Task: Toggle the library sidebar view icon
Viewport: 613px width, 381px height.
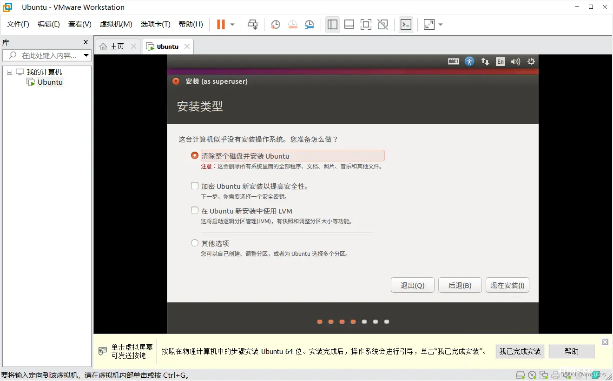Action: point(332,24)
